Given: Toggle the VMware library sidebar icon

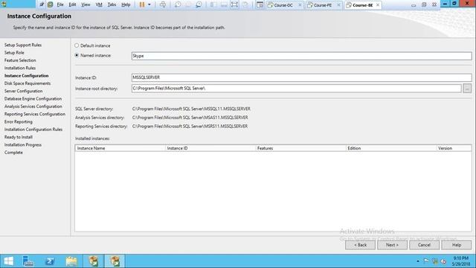Looking at the screenshot, I should [x=213, y=4].
